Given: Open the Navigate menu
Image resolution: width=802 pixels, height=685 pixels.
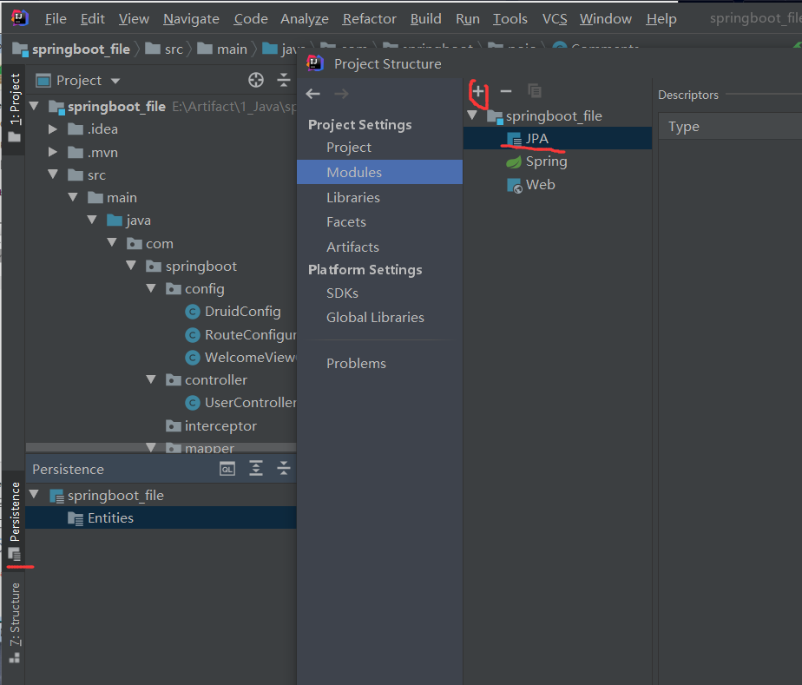Looking at the screenshot, I should tap(191, 19).
